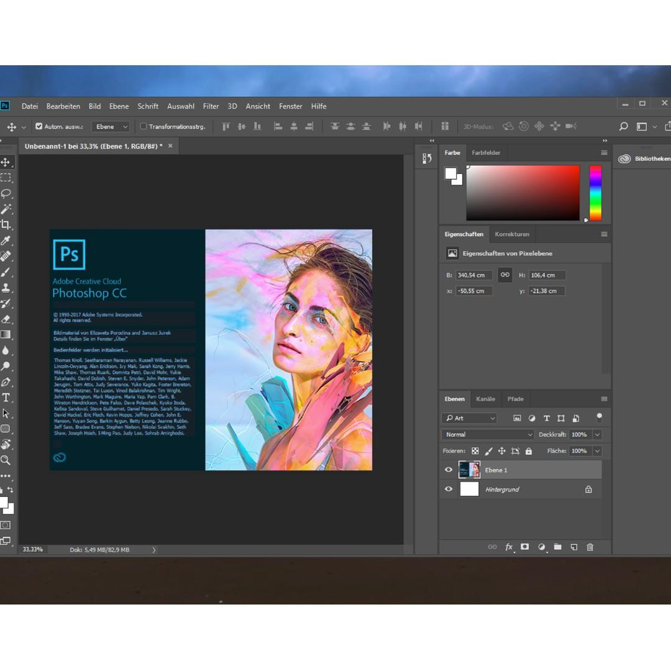The height and width of the screenshot is (671, 671).
Task: Open the collapsed History panel icon
Action: point(427,159)
